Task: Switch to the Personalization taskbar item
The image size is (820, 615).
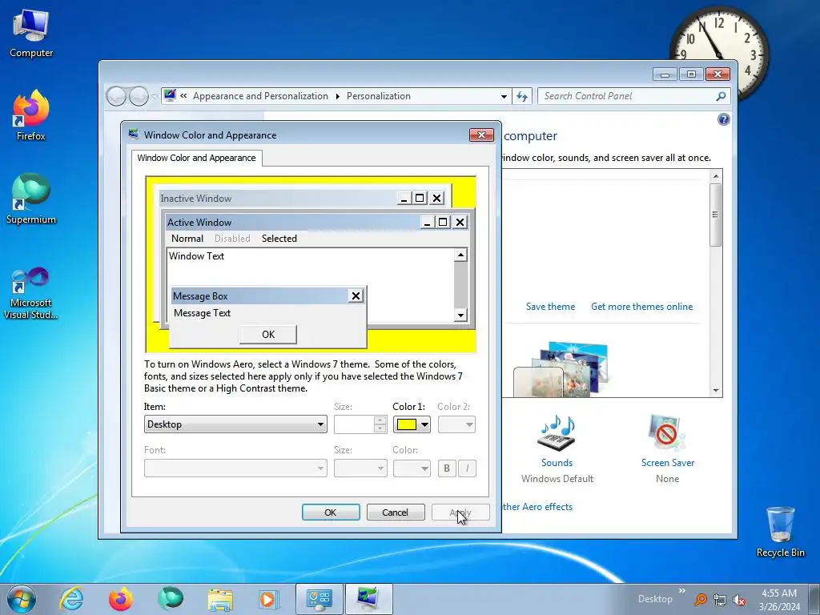Action: [x=368, y=599]
